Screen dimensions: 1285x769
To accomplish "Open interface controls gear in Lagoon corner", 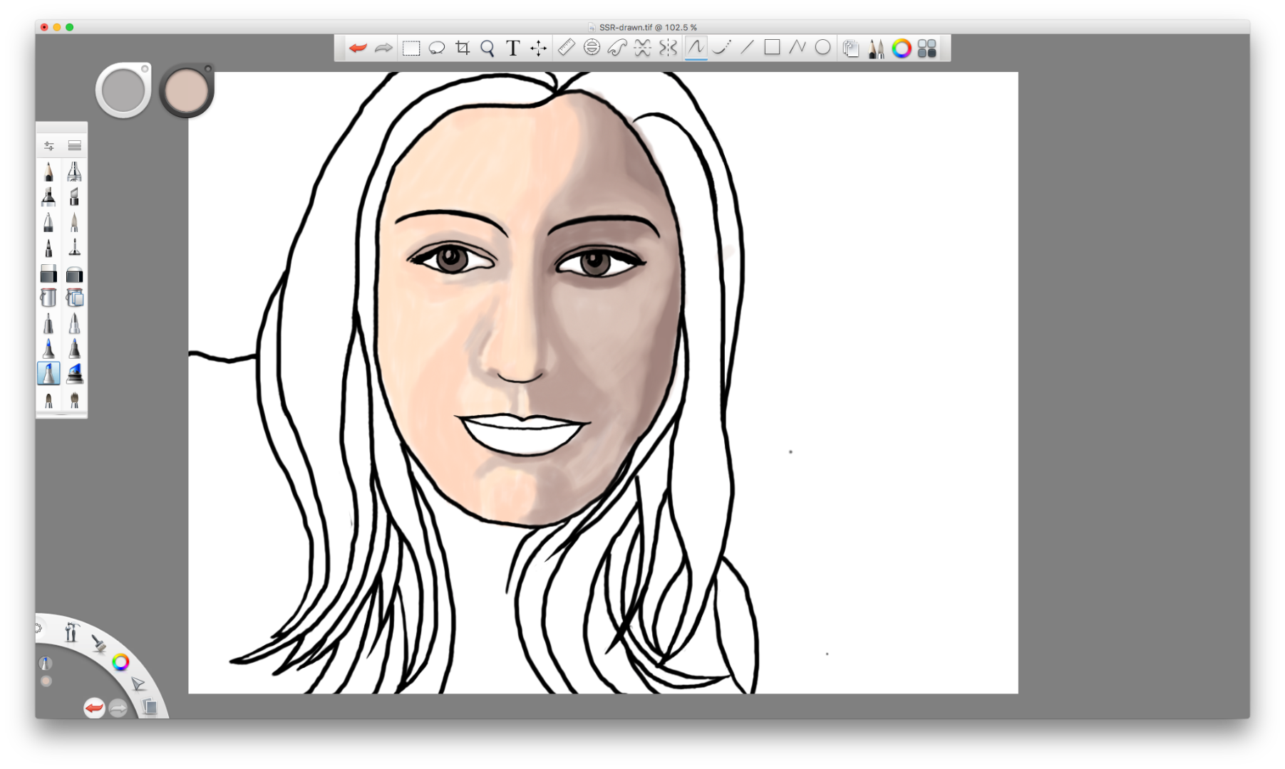I will click(x=38, y=628).
